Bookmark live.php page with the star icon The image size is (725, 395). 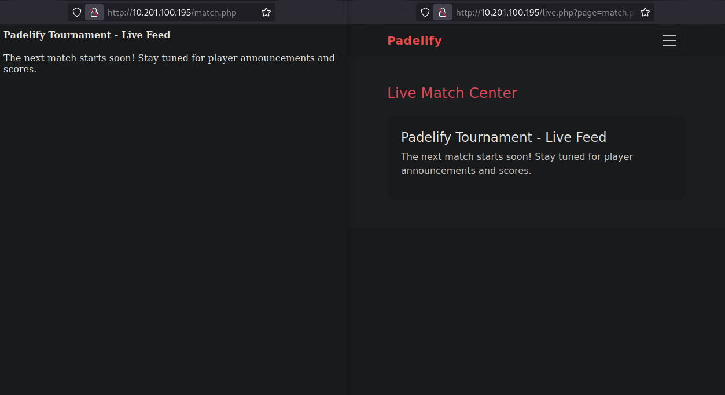(x=645, y=12)
